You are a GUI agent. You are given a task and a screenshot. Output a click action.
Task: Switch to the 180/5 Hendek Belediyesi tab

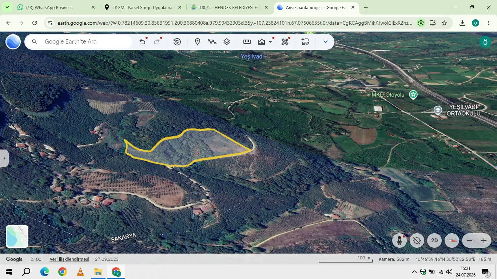pos(229,7)
